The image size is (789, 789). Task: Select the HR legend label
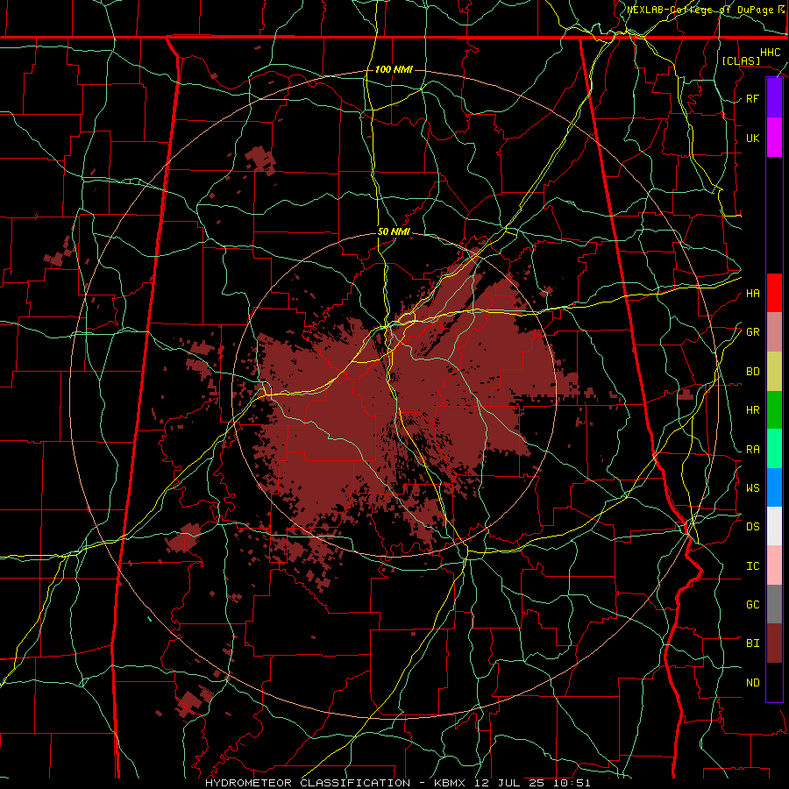coord(752,410)
